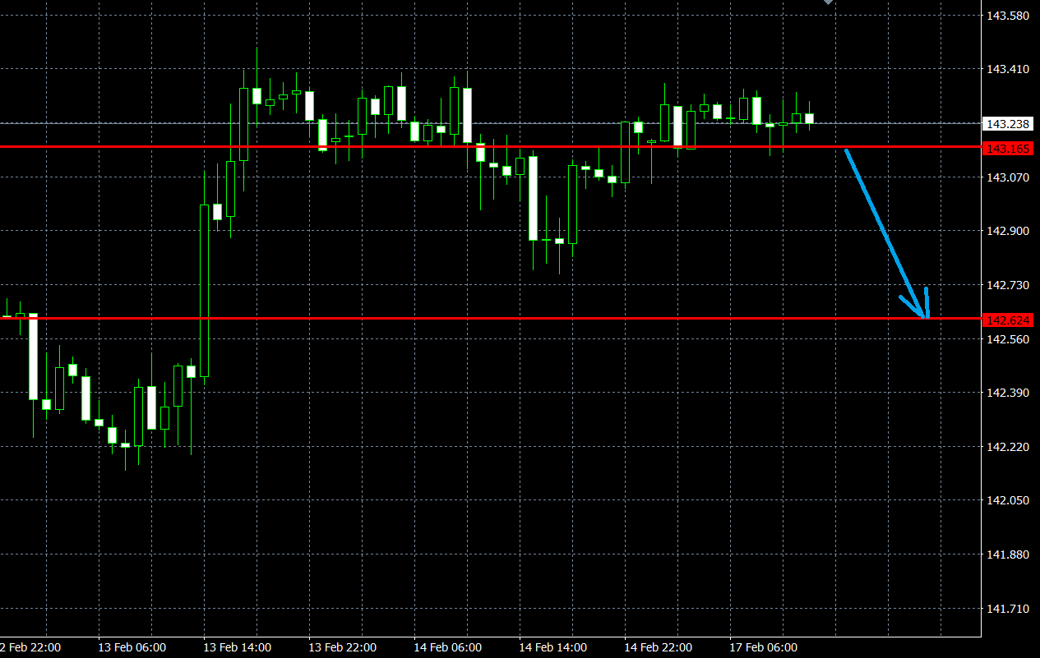Click the 13 Feb 22:00 time label
This screenshot has height=658, width=1040.
(342, 647)
